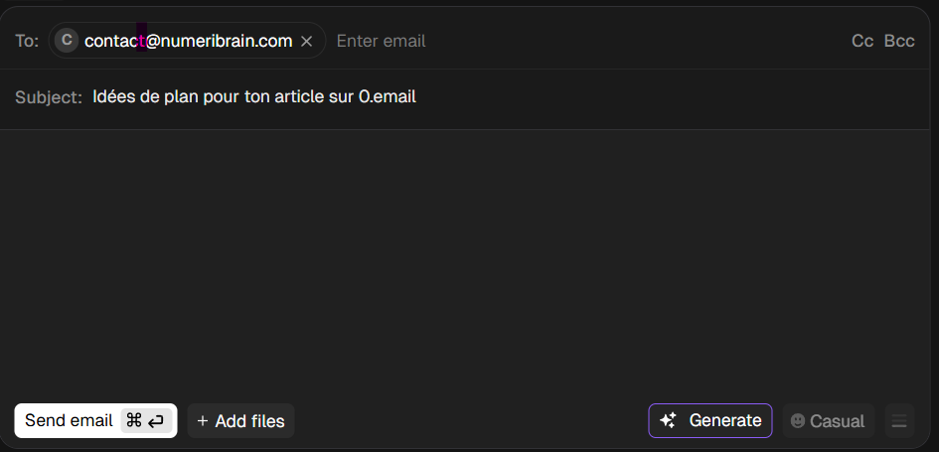This screenshot has width=939, height=452.
Task: Show the Cc field
Action: click(x=862, y=41)
